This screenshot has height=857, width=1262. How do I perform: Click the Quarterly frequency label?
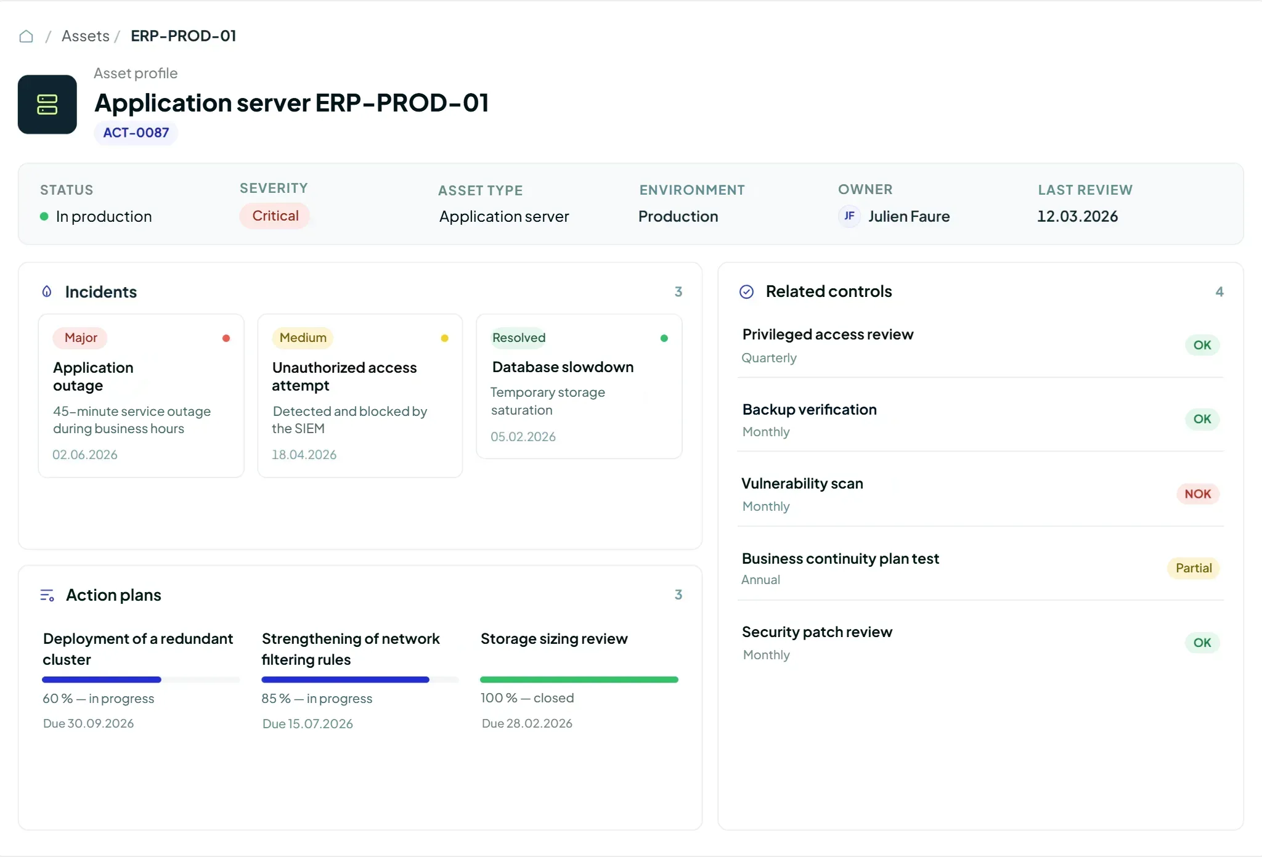pyautogui.click(x=769, y=358)
